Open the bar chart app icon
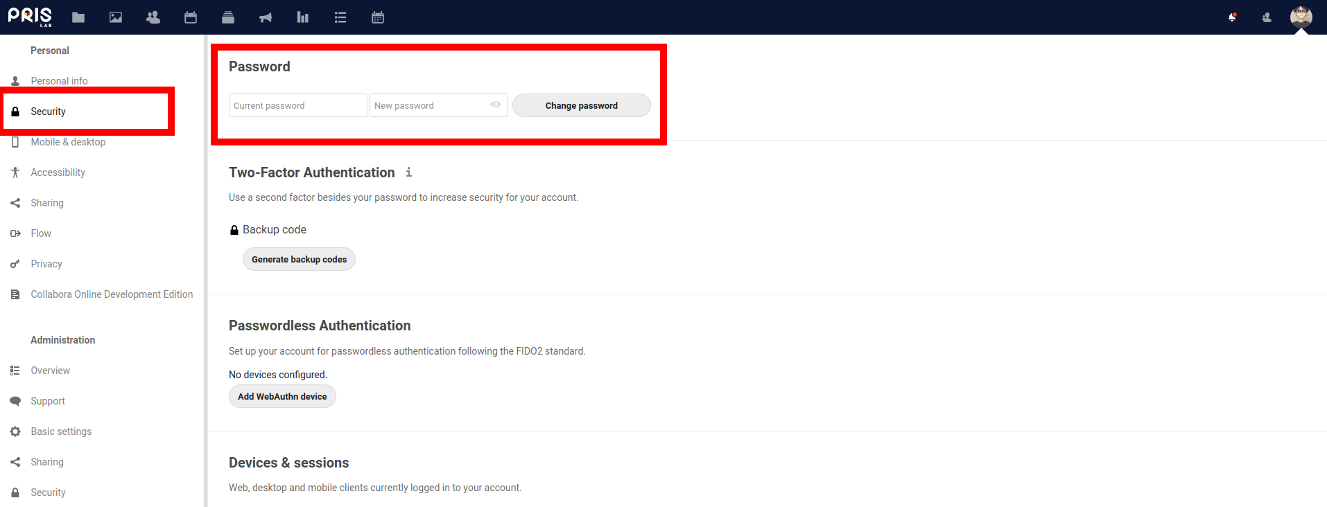1327x507 pixels. point(303,17)
